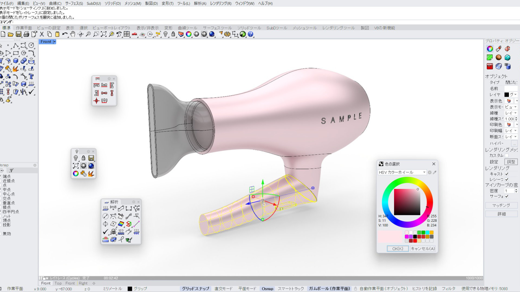Open the Front viewport title dropdown arrow
520x292 pixels.
pos(54,42)
